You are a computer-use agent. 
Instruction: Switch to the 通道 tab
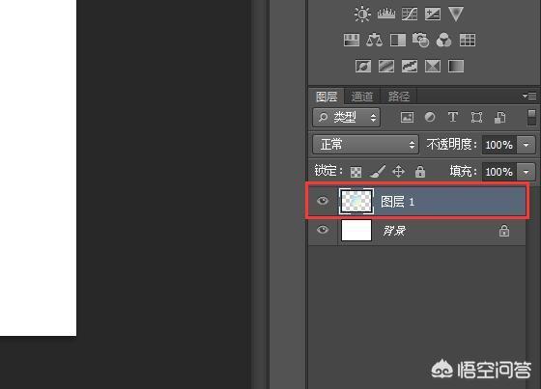coord(362,97)
